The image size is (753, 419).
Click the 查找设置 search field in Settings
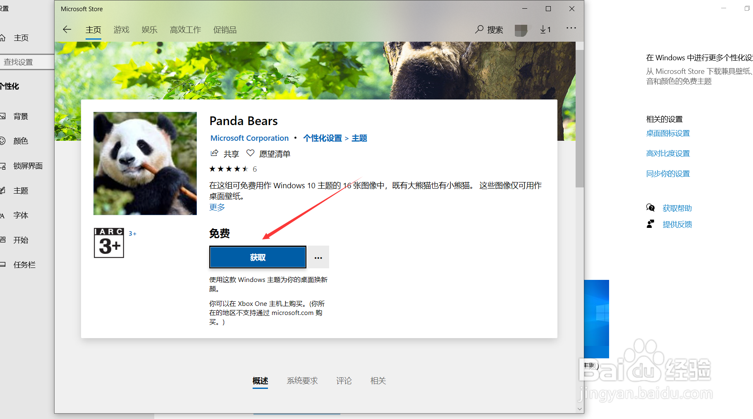(x=27, y=62)
